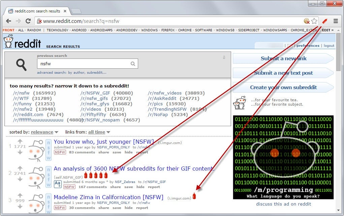Upvote the Madeline Zima post

(20, 195)
